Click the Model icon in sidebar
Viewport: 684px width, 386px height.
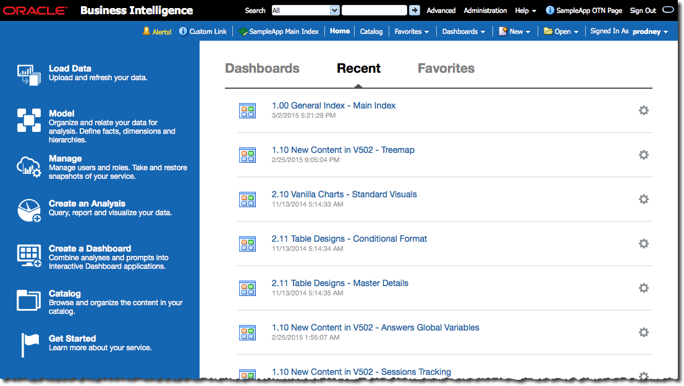tap(28, 120)
